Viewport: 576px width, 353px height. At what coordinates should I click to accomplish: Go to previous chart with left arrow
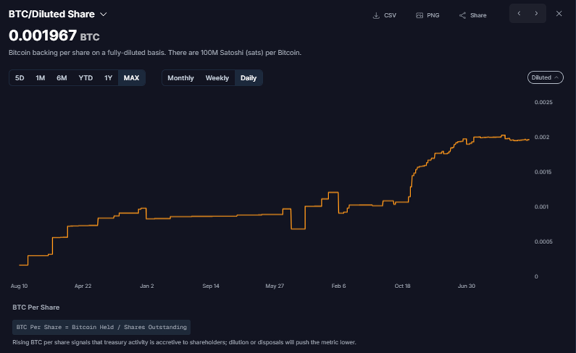[x=519, y=13]
